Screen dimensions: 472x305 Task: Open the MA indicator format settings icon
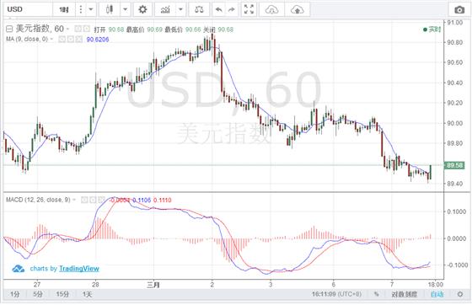[71, 39]
